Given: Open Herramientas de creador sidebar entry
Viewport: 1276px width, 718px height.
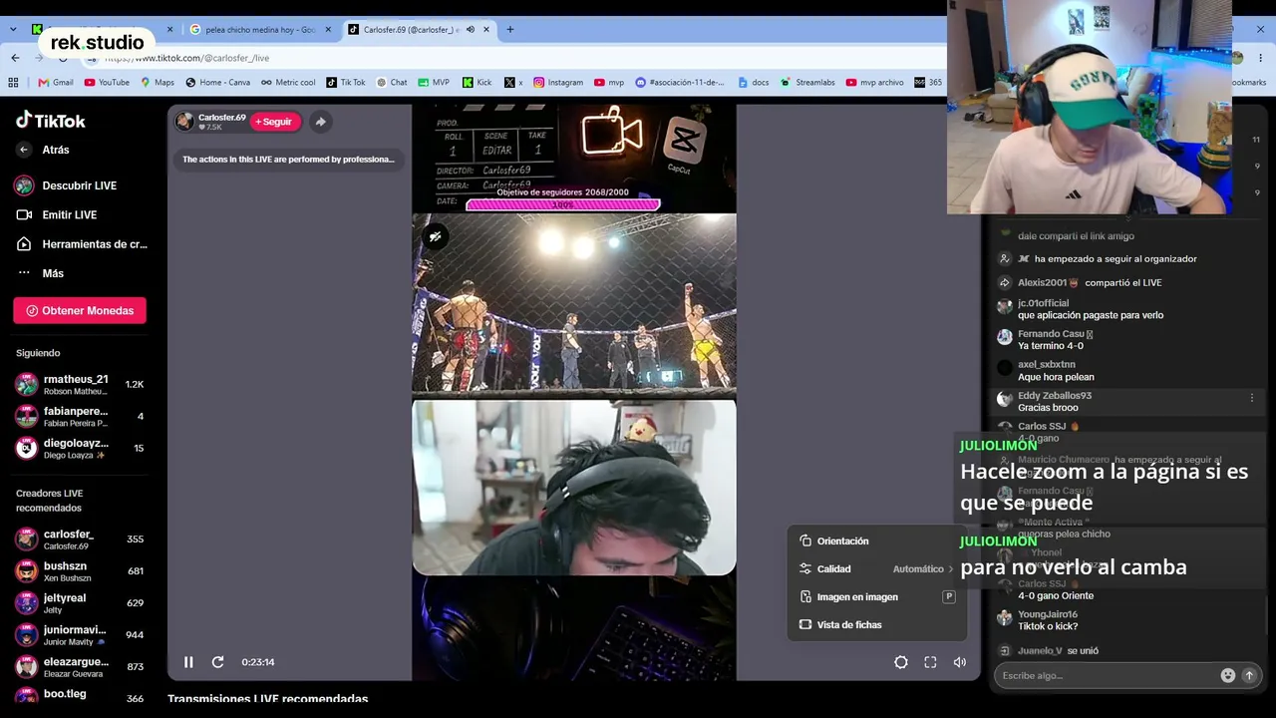Looking at the screenshot, I should coord(82,244).
